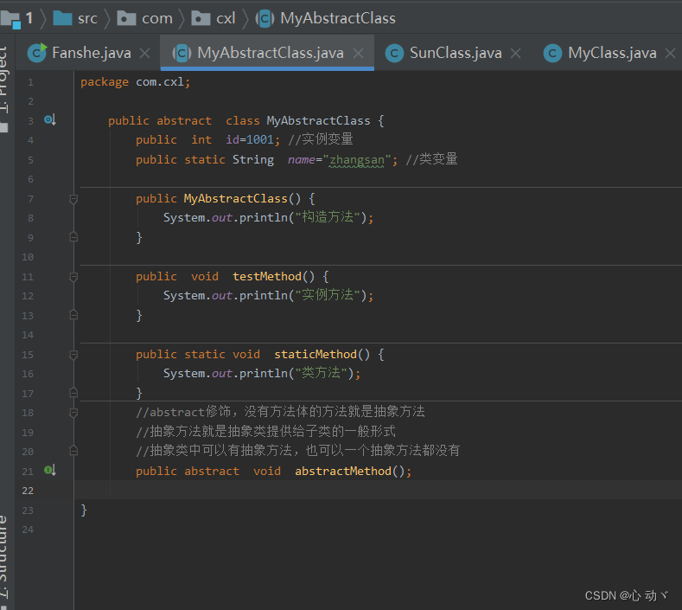Click the src folder icon in breadcrumb

click(x=62, y=18)
